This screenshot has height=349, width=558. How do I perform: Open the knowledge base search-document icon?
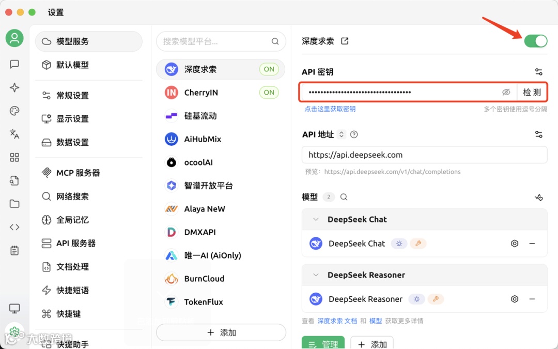[14, 180]
